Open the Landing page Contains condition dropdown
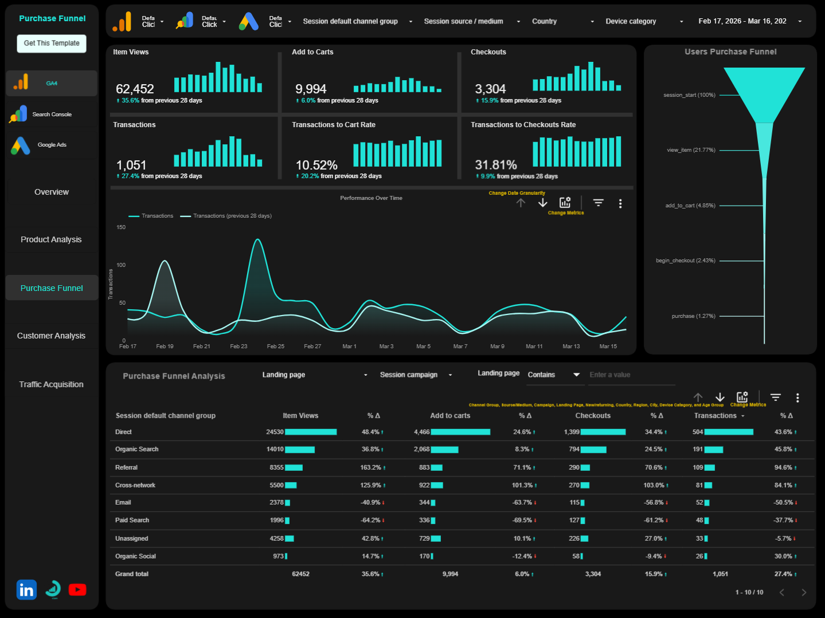This screenshot has width=825, height=618. point(554,375)
